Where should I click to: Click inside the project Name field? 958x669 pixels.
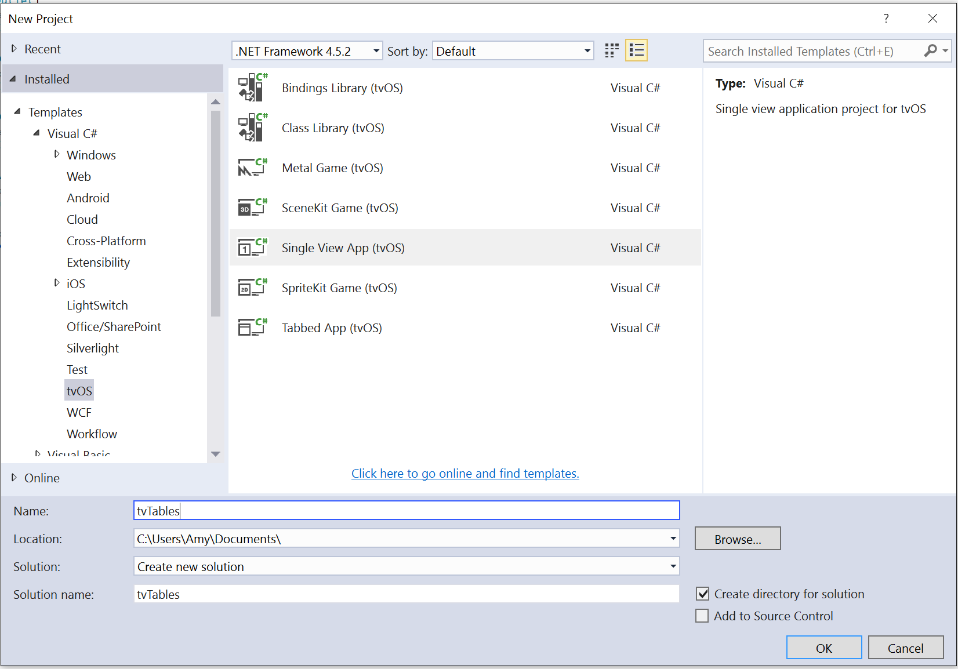pyautogui.click(x=406, y=510)
